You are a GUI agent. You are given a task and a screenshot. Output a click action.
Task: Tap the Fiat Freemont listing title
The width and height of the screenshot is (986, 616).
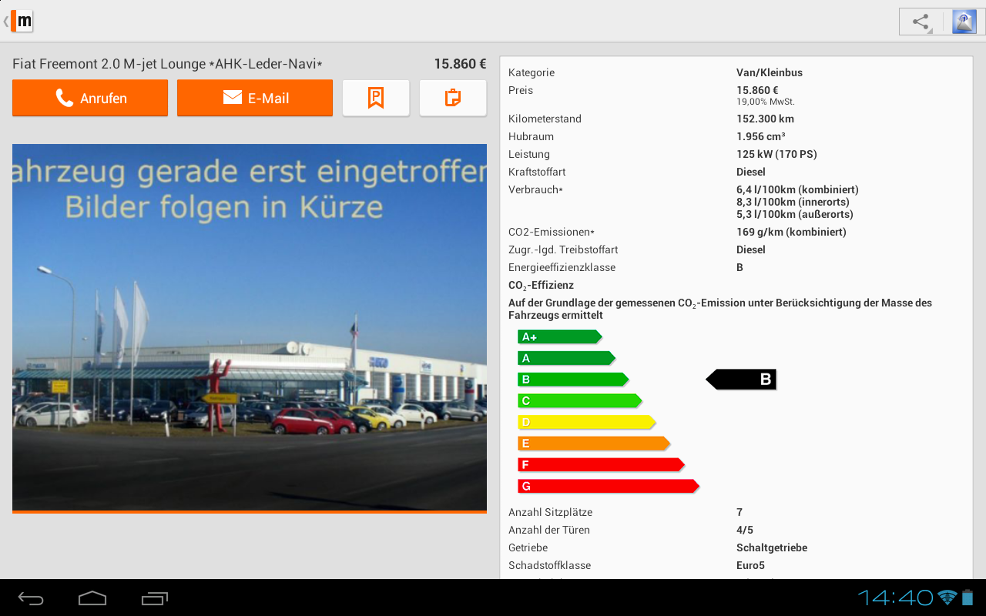tap(167, 64)
